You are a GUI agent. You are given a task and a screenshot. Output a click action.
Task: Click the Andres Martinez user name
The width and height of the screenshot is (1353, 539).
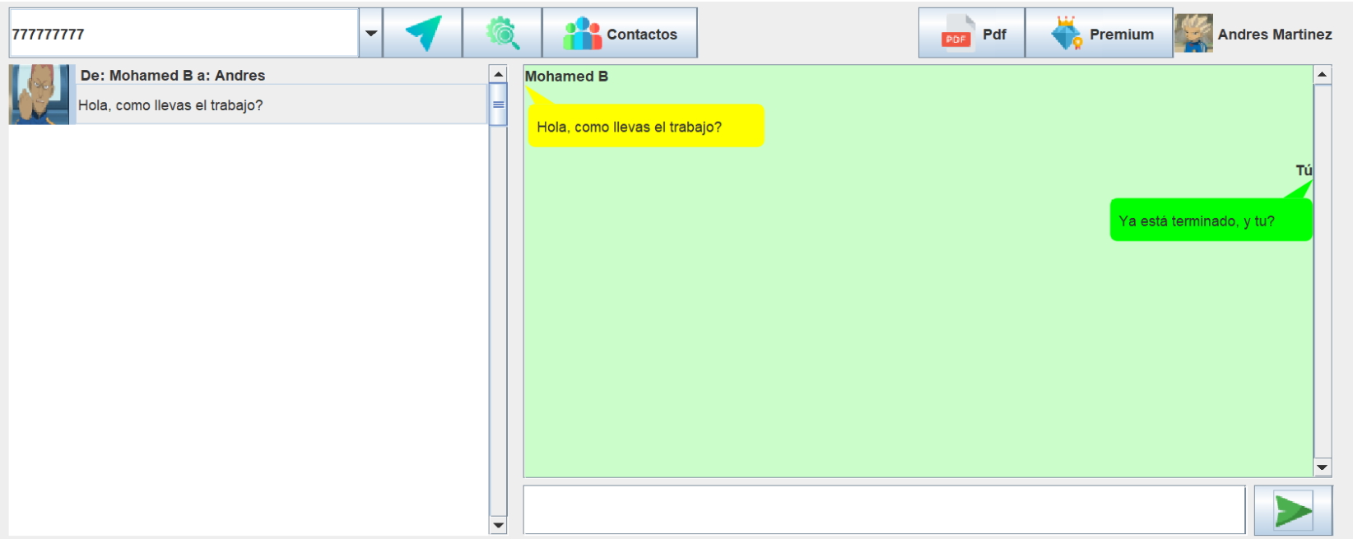1275,35
